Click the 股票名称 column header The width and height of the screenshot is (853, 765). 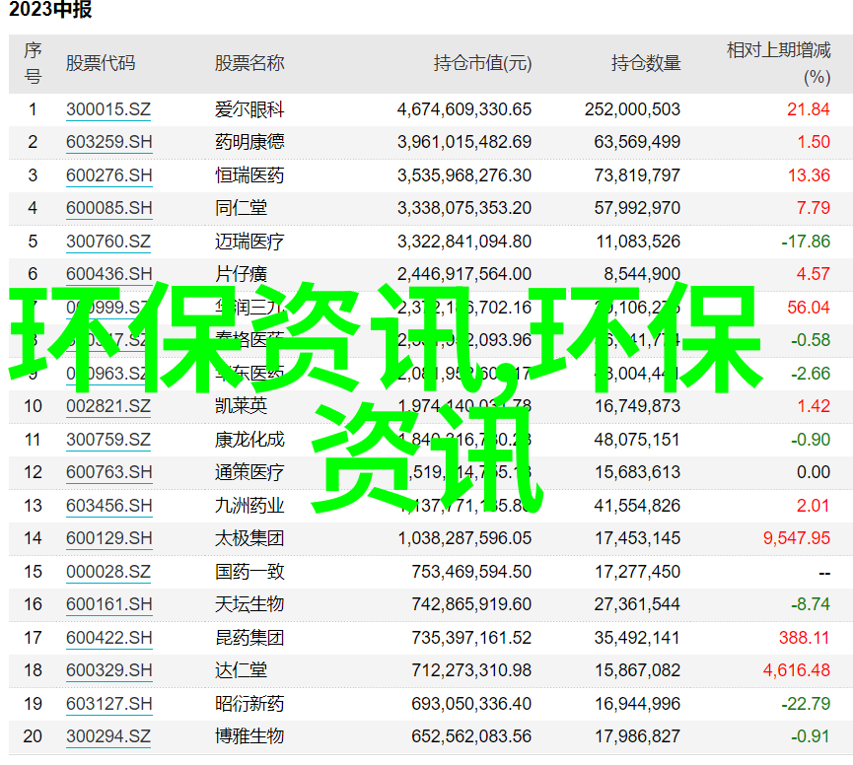(249, 63)
